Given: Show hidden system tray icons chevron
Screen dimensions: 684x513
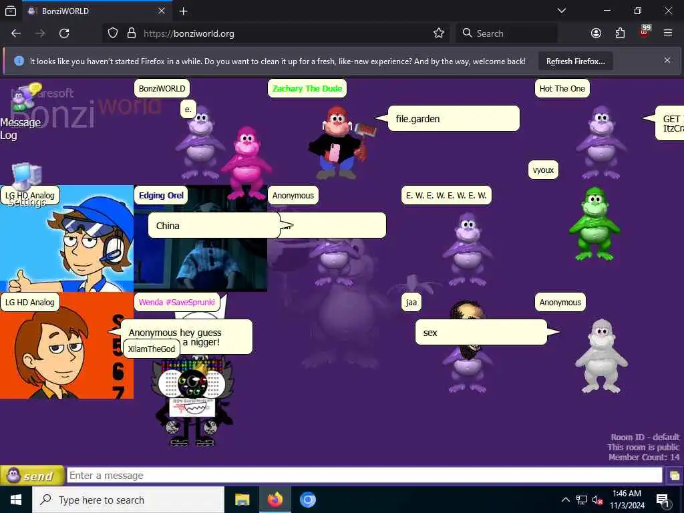Looking at the screenshot, I should coord(565,500).
